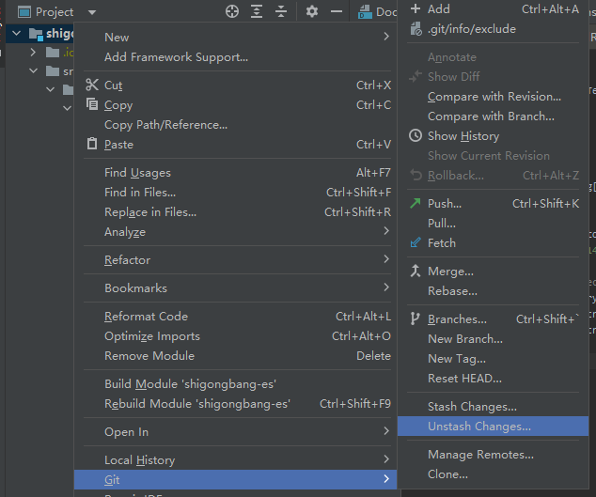Click the Expand All toolbar icon
Viewport: 596px width, 497px height.
tap(257, 11)
